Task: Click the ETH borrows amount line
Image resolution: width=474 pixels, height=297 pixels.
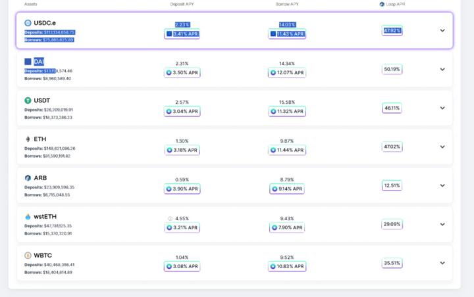Action: 47,156
